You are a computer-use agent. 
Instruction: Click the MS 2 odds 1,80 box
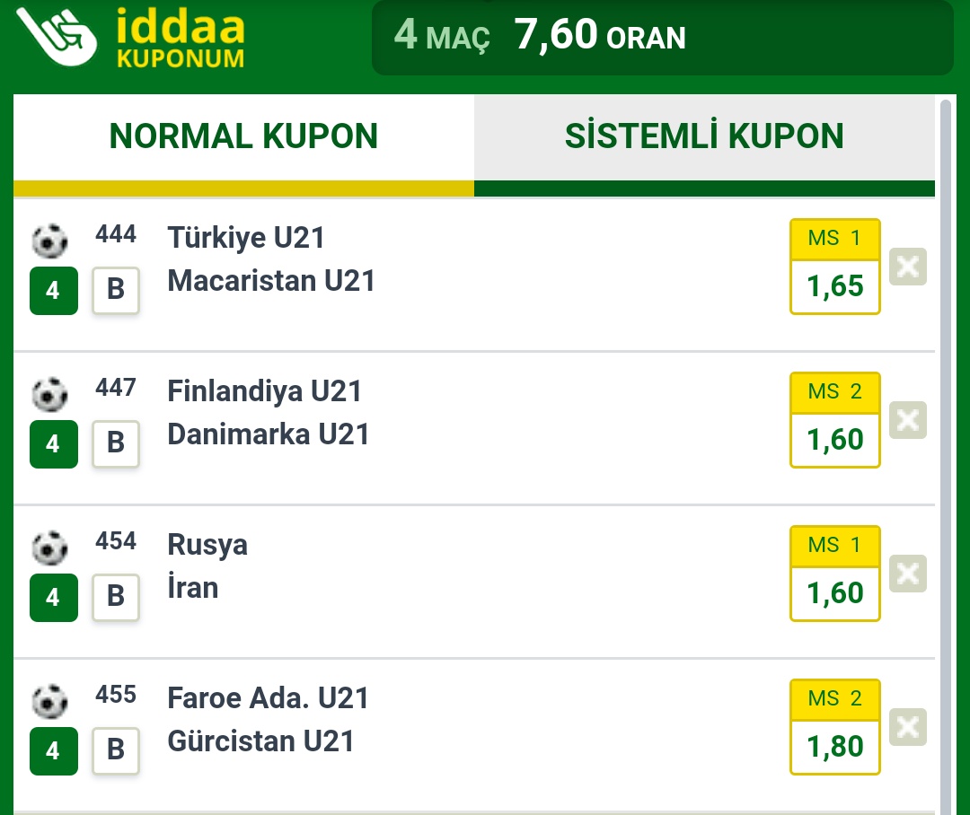click(835, 726)
